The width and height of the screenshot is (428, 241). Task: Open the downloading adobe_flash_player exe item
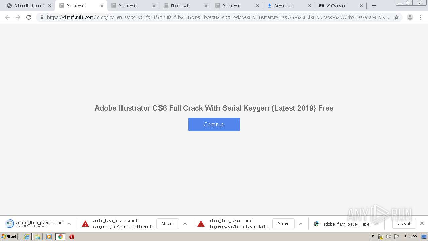[x=34, y=224]
